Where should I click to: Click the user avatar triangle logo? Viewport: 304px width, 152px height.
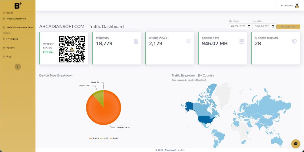[x=297, y=6]
